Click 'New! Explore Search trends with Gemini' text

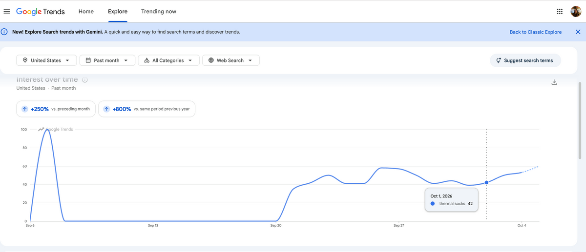coord(57,32)
